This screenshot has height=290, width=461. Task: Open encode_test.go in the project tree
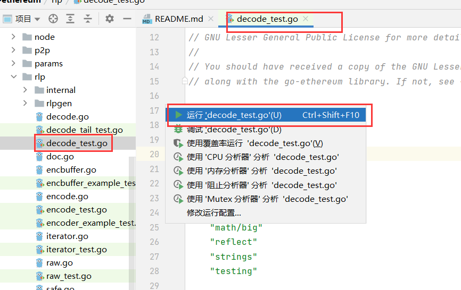pyautogui.click(x=76, y=210)
